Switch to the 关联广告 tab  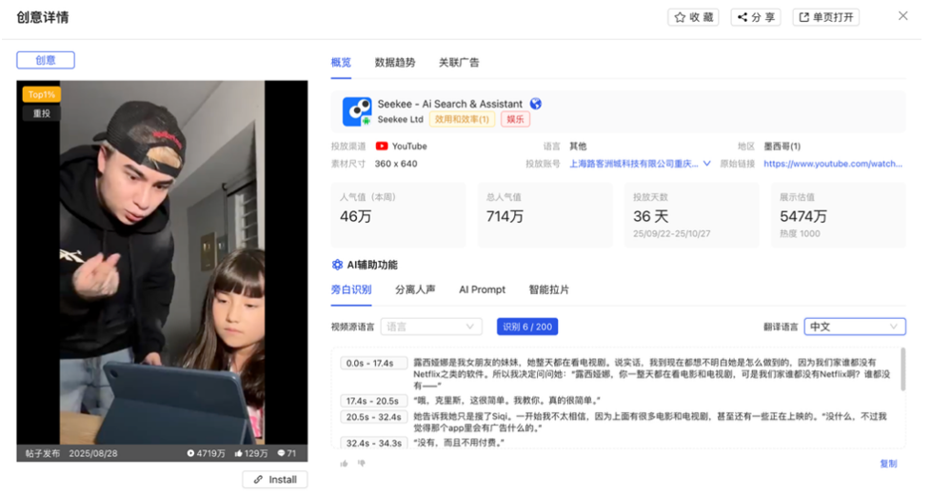(x=459, y=63)
